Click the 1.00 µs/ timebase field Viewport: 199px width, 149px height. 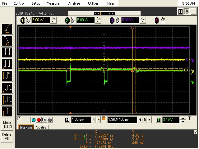coord(81,120)
